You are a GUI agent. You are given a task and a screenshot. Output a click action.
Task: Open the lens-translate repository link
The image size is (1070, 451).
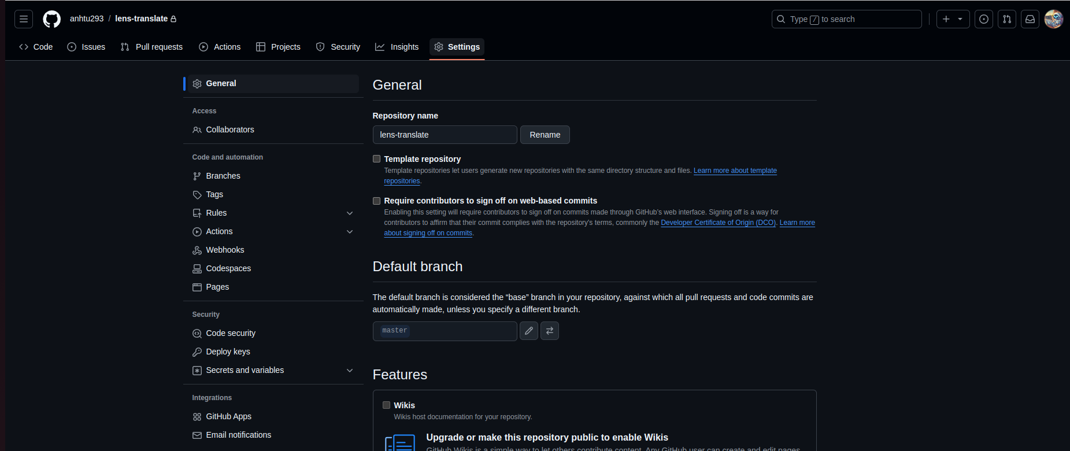(x=142, y=19)
